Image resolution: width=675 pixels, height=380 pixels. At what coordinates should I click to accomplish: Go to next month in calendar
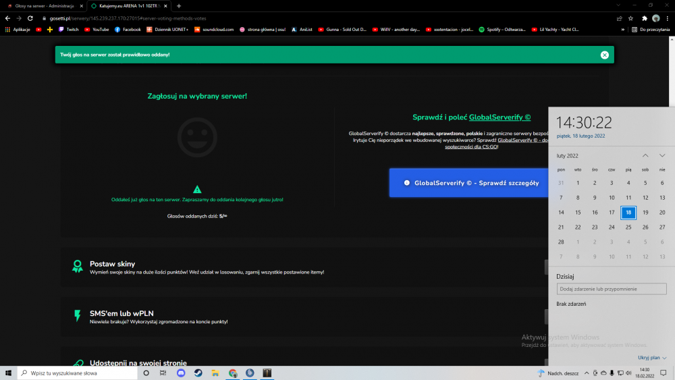pos(661,156)
